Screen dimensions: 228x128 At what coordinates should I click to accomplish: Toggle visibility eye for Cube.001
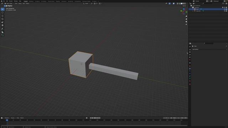coord(224,11)
